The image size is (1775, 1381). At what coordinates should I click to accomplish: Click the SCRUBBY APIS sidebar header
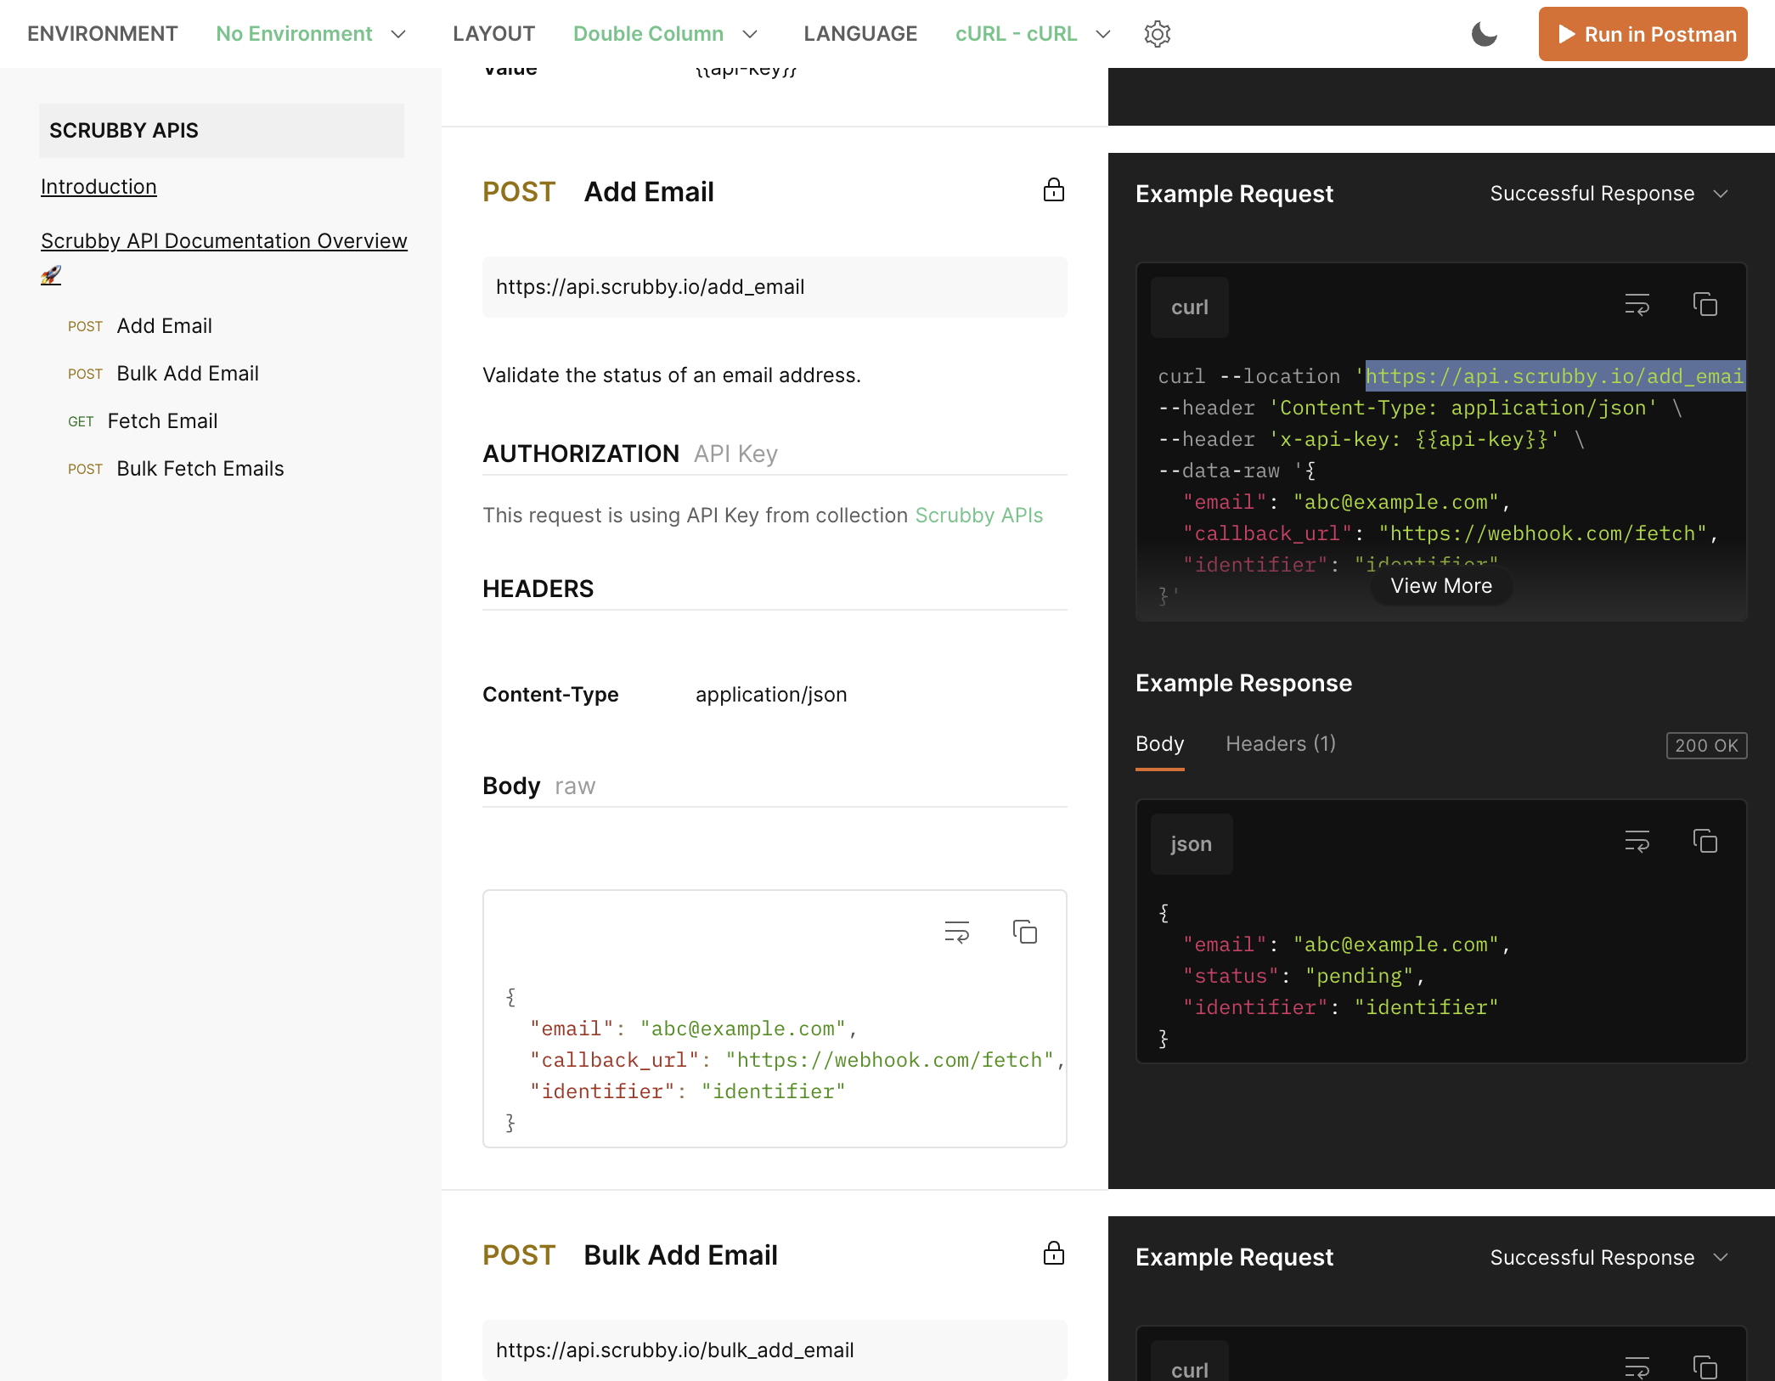221,131
